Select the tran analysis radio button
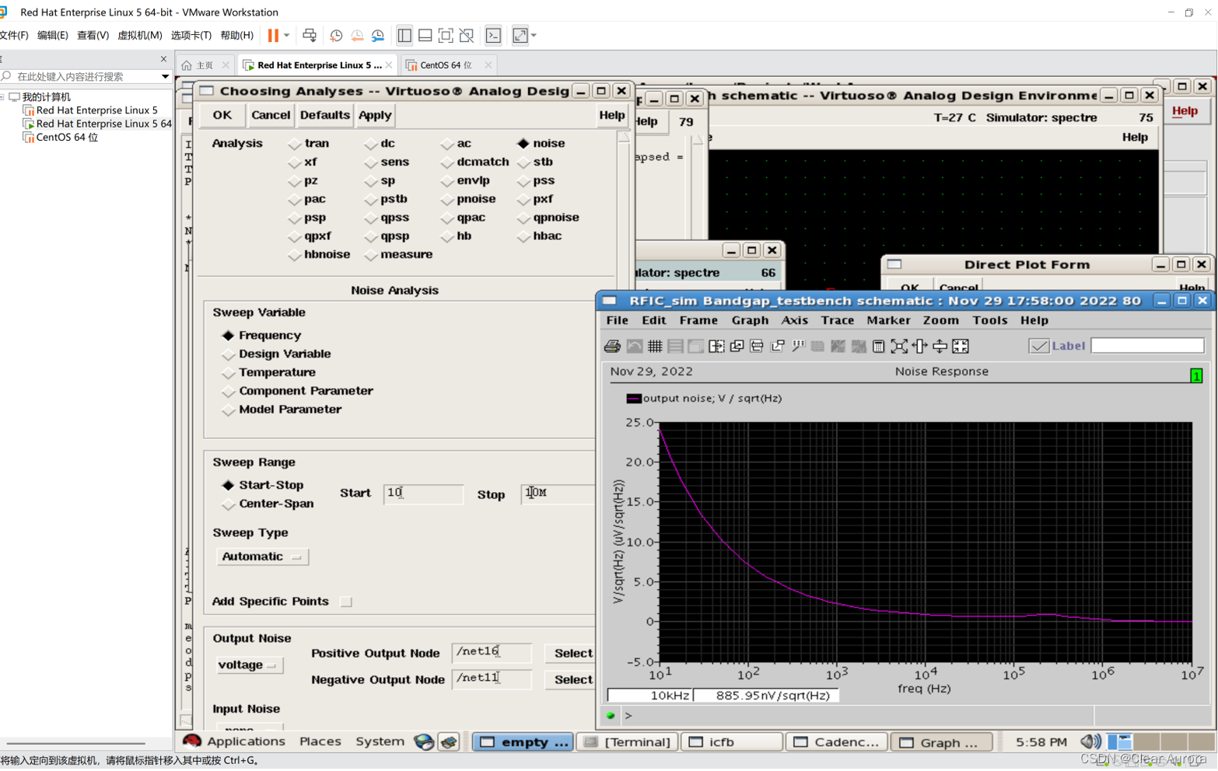The height and width of the screenshot is (771, 1218). [294, 144]
